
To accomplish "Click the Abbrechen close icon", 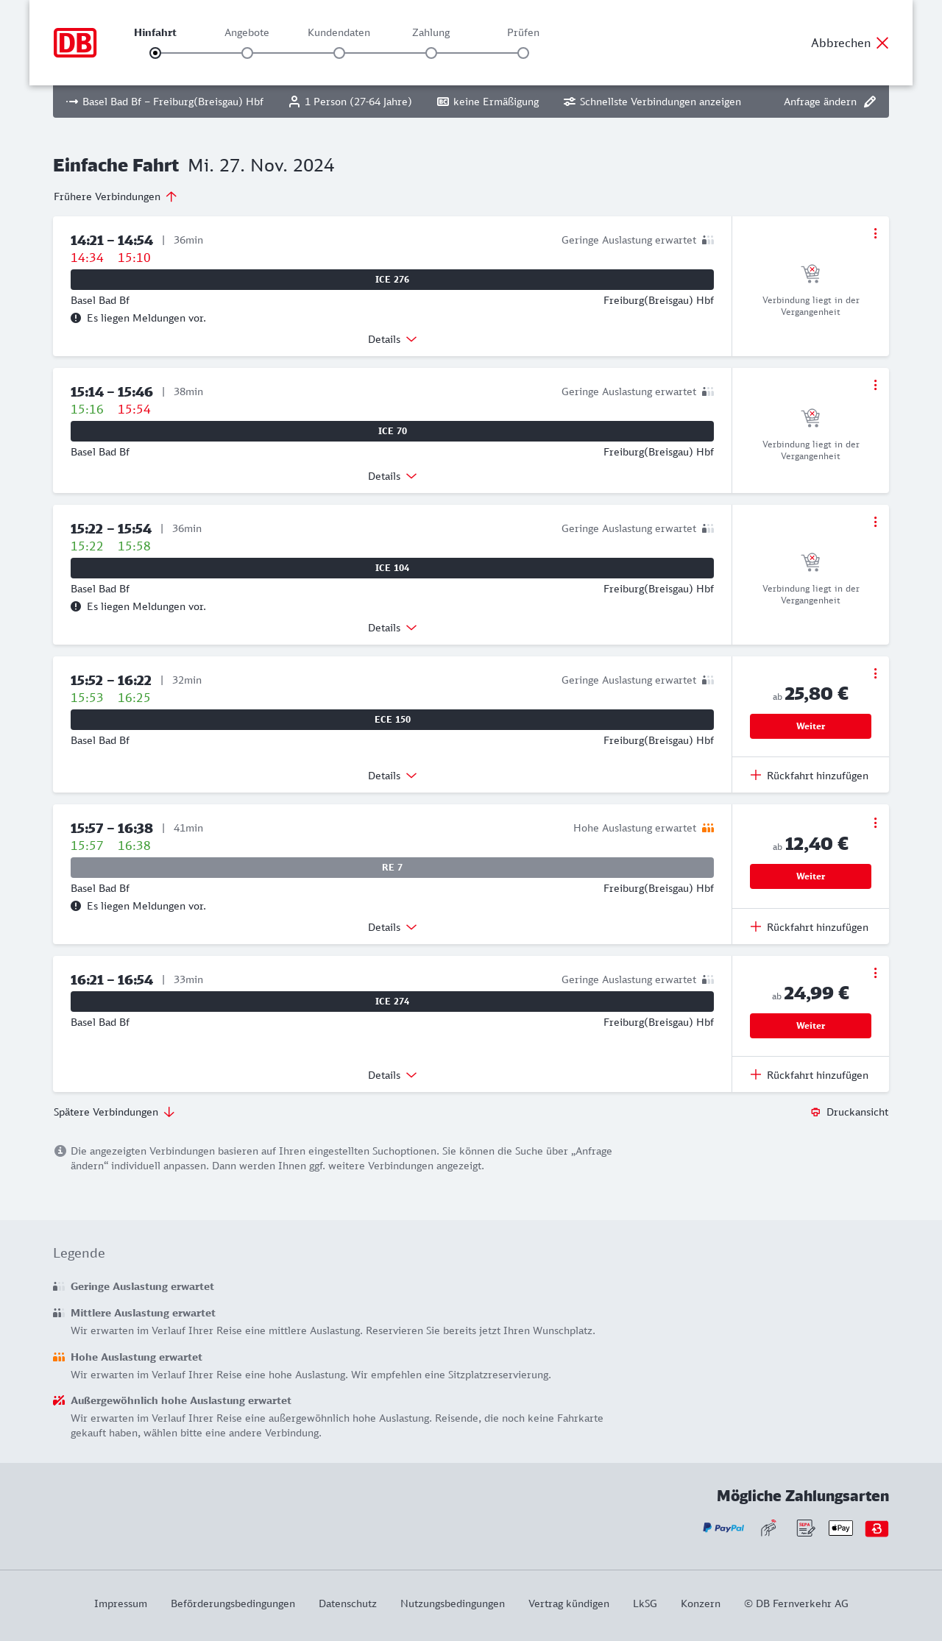I will [x=882, y=43].
